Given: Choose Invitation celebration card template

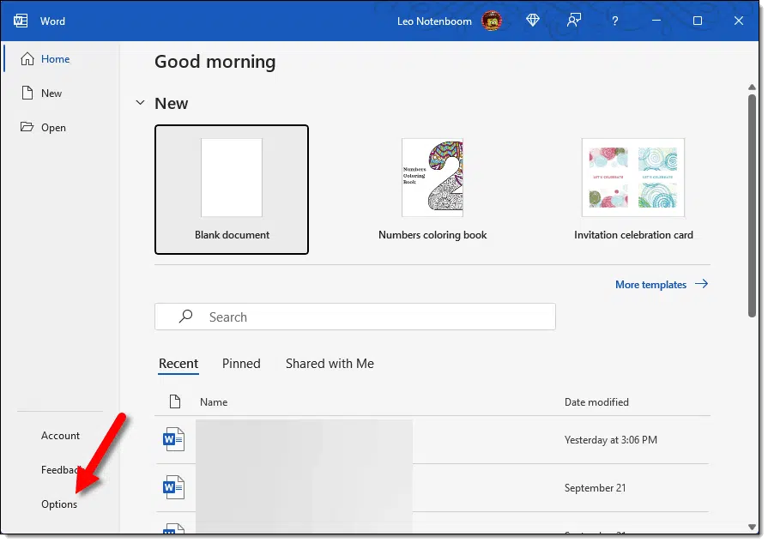Looking at the screenshot, I should pyautogui.click(x=633, y=190).
